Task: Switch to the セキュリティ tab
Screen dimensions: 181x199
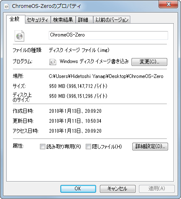Action: tap(37, 20)
